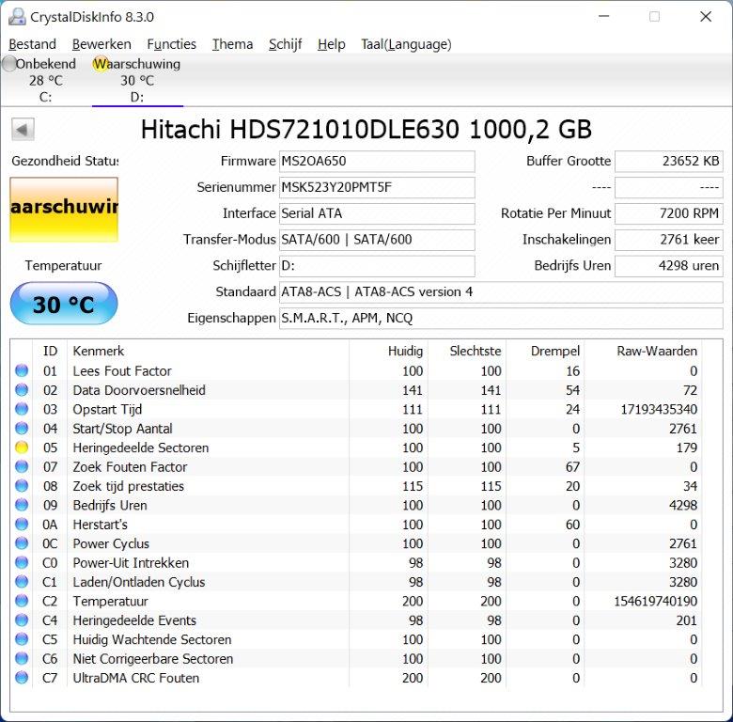Click the yellow Waarschuwing status circle for drive D:
This screenshot has width=733, height=722.
101,64
